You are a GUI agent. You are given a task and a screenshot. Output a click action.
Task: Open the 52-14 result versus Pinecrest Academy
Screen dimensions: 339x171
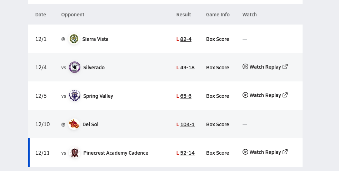188,153
